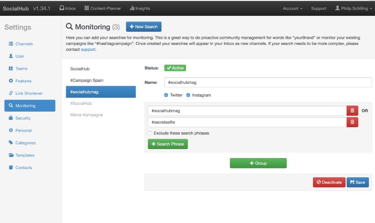Click the User person icon in sidebar
The height and width of the screenshot is (223, 375).
pyautogui.click(x=11, y=56)
